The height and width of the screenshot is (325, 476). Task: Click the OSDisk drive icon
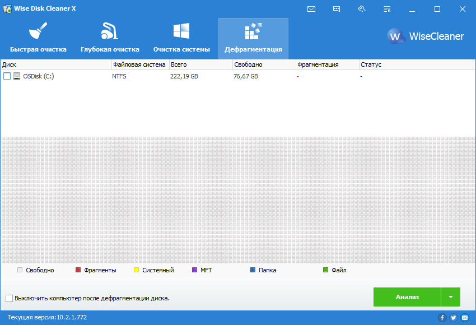click(x=17, y=76)
